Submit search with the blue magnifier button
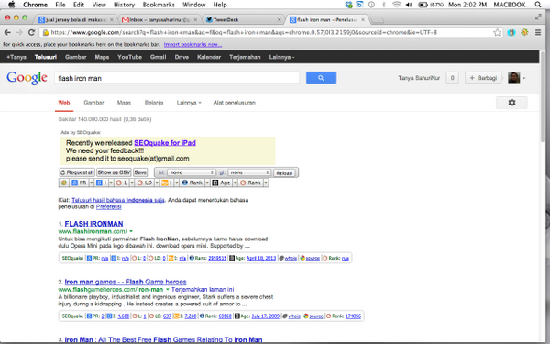 pos(321,78)
